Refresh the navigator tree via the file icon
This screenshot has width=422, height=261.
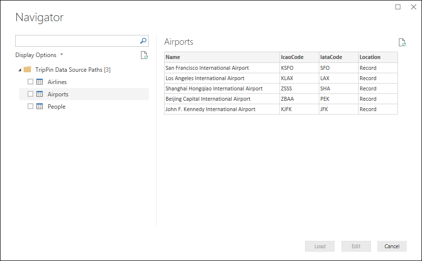[144, 55]
